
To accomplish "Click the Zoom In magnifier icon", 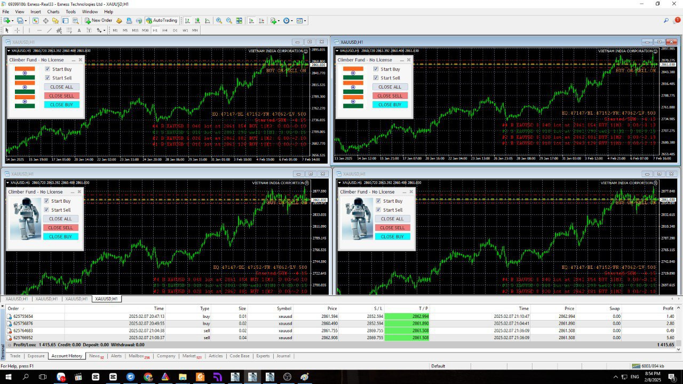I will click(219, 20).
